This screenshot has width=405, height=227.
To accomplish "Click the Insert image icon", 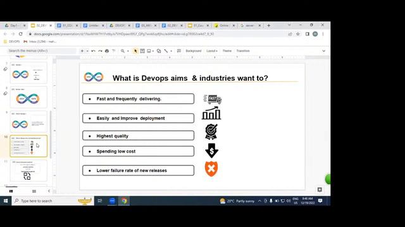I will [149, 51].
